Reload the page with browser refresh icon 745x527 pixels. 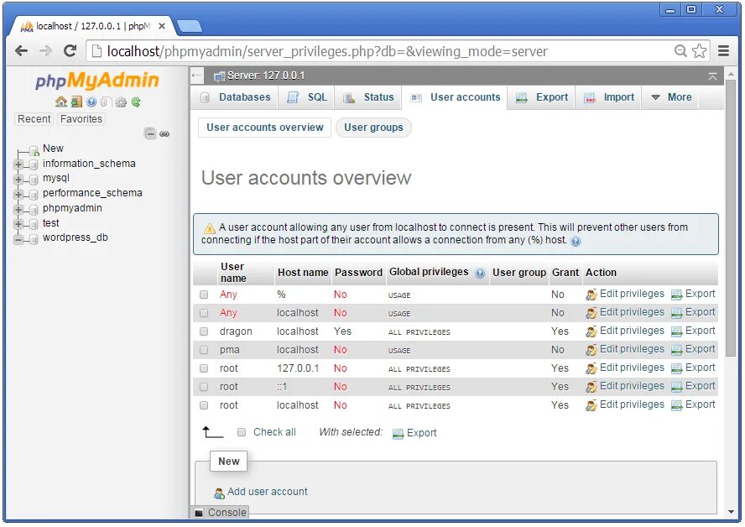point(70,51)
